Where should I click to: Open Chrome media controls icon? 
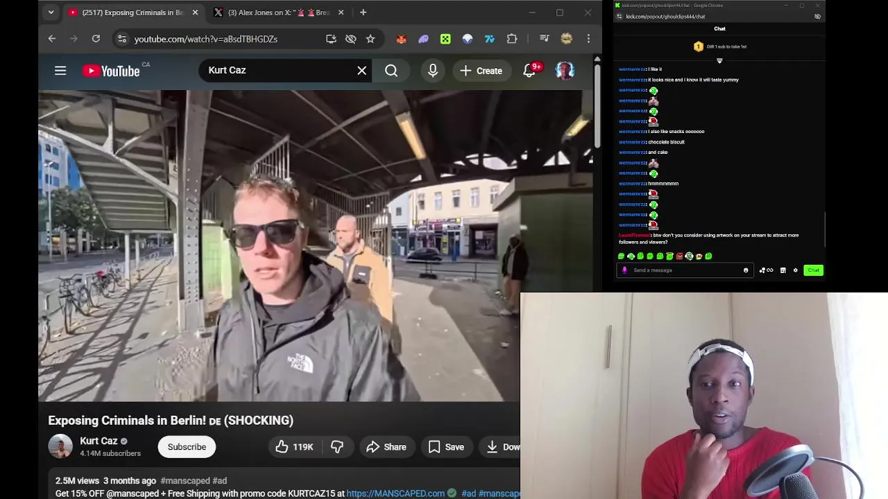coord(545,39)
